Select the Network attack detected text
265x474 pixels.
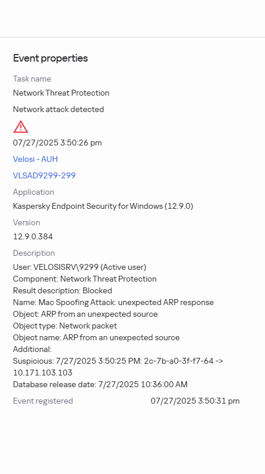pyautogui.click(x=58, y=109)
